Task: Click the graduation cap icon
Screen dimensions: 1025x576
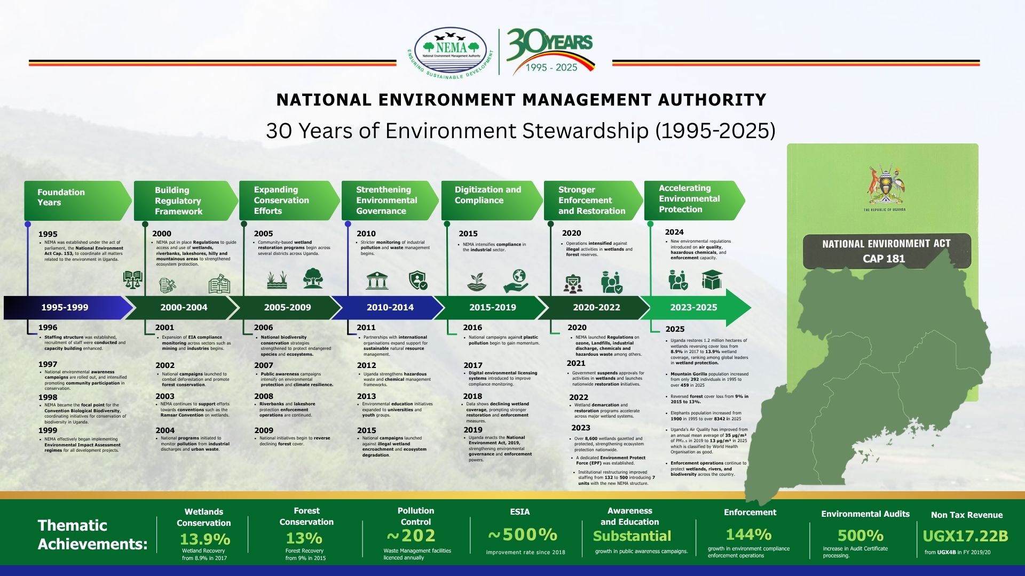Action: pyautogui.click(x=712, y=279)
